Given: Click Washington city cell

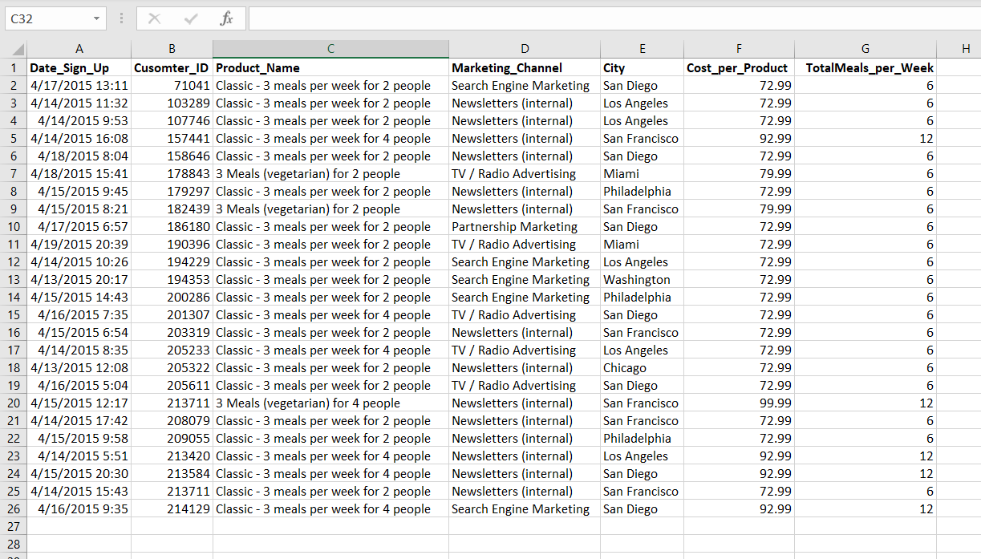Looking at the screenshot, I should coord(642,280).
